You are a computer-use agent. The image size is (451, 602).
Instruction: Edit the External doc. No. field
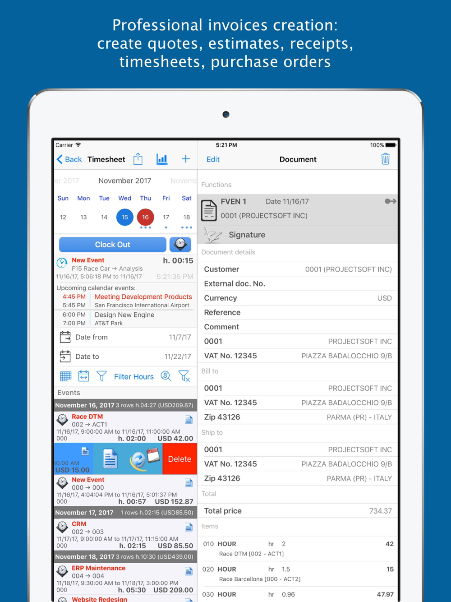(x=298, y=283)
